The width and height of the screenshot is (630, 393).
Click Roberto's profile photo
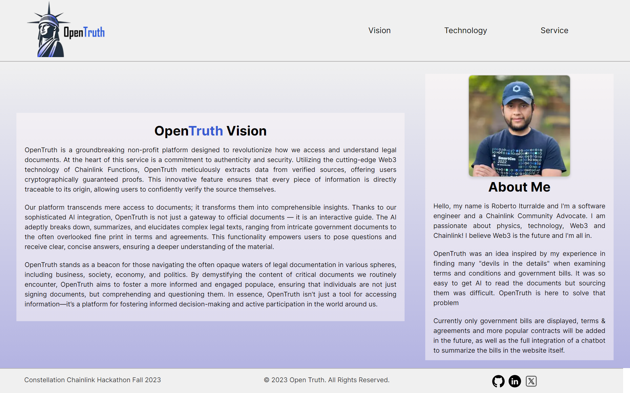pyautogui.click(x=519, y=126)
